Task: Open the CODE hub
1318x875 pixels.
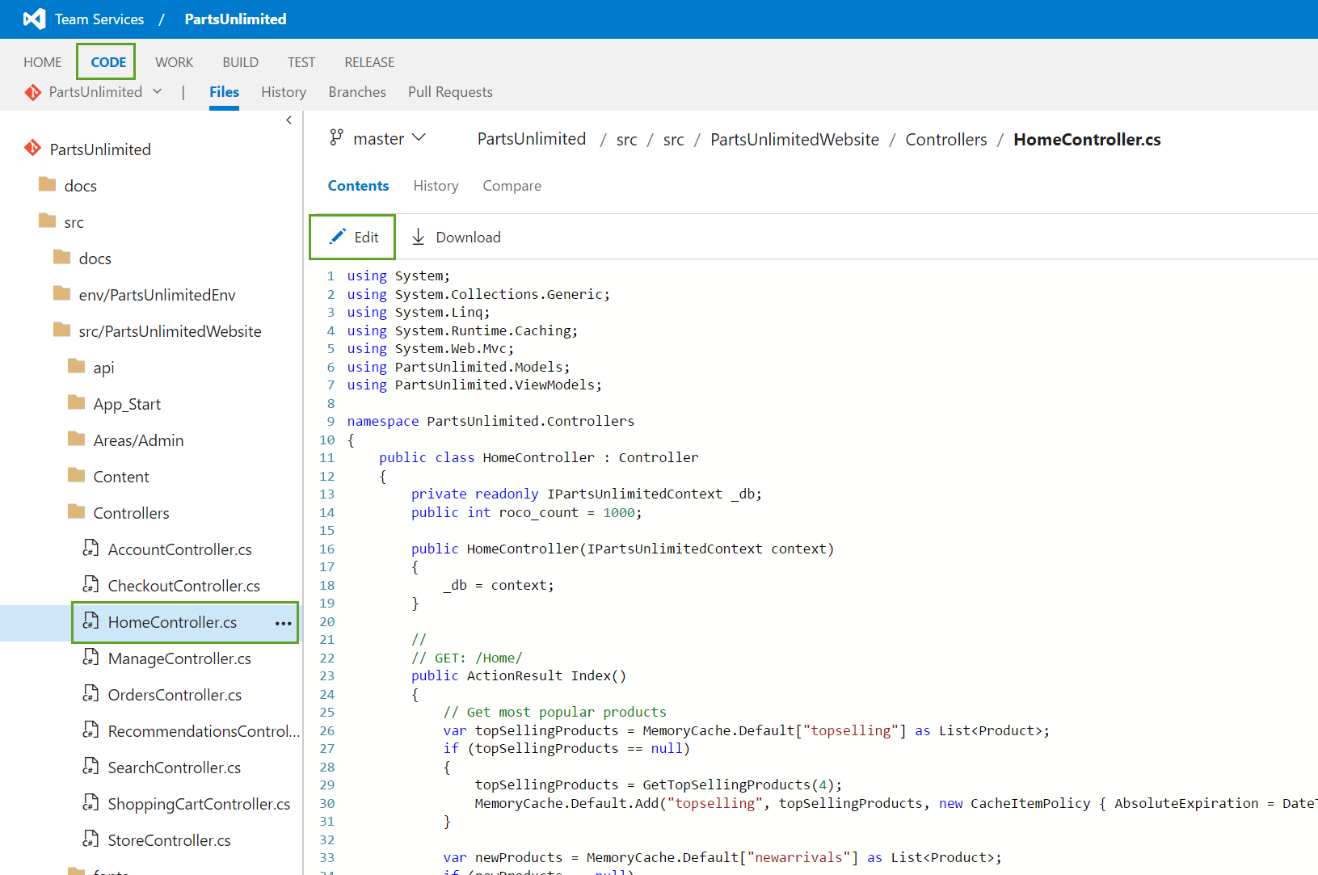Action: [108, 62]
